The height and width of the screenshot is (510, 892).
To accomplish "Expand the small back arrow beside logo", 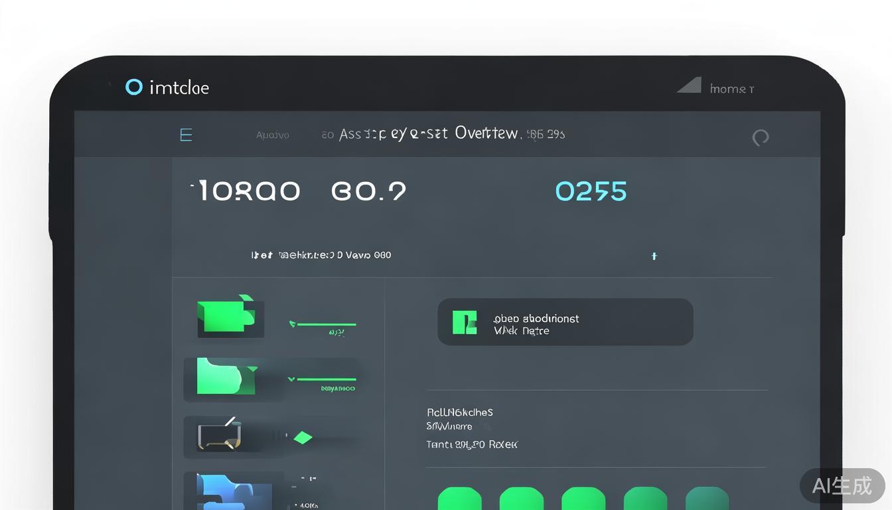I will click(x=110, y=85).
